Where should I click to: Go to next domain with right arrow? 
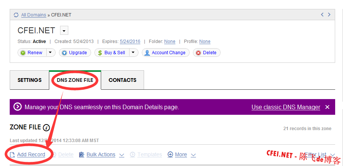[x=329, y=15]
